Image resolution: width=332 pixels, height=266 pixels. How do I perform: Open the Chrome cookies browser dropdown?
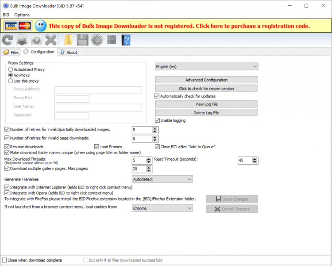tap(162, 208)
